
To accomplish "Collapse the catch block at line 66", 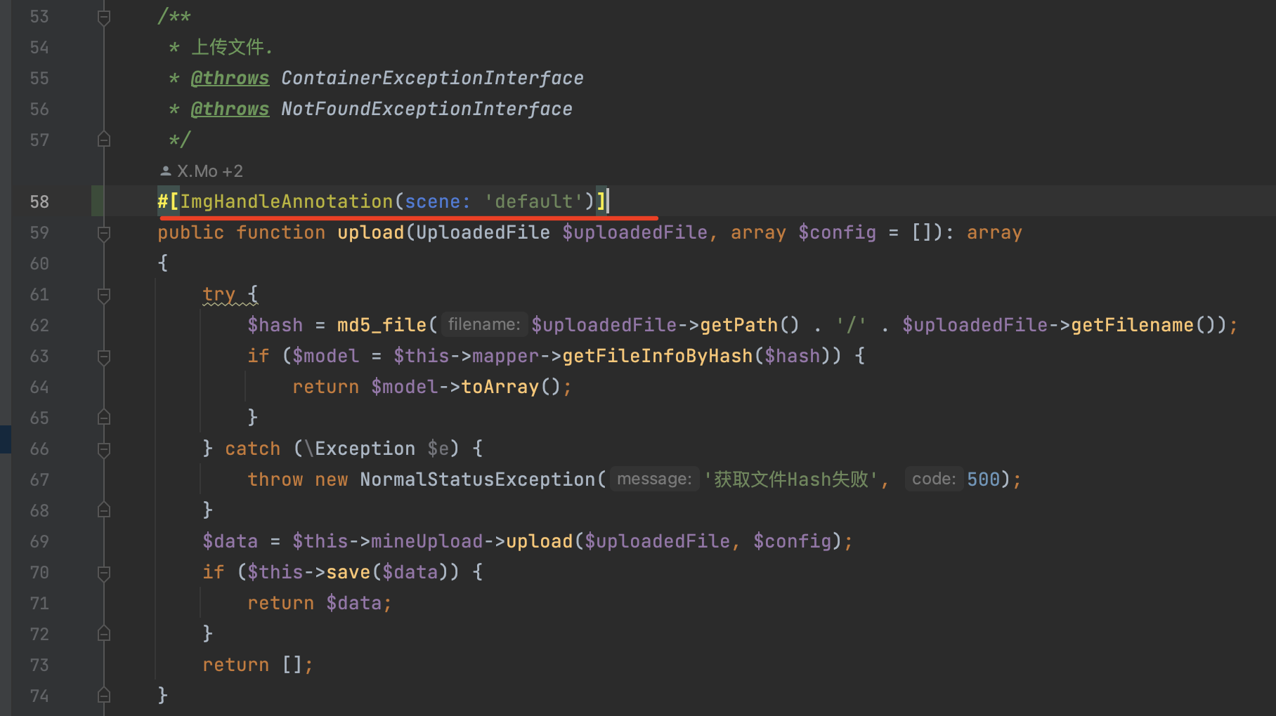I will coord(104,449).
